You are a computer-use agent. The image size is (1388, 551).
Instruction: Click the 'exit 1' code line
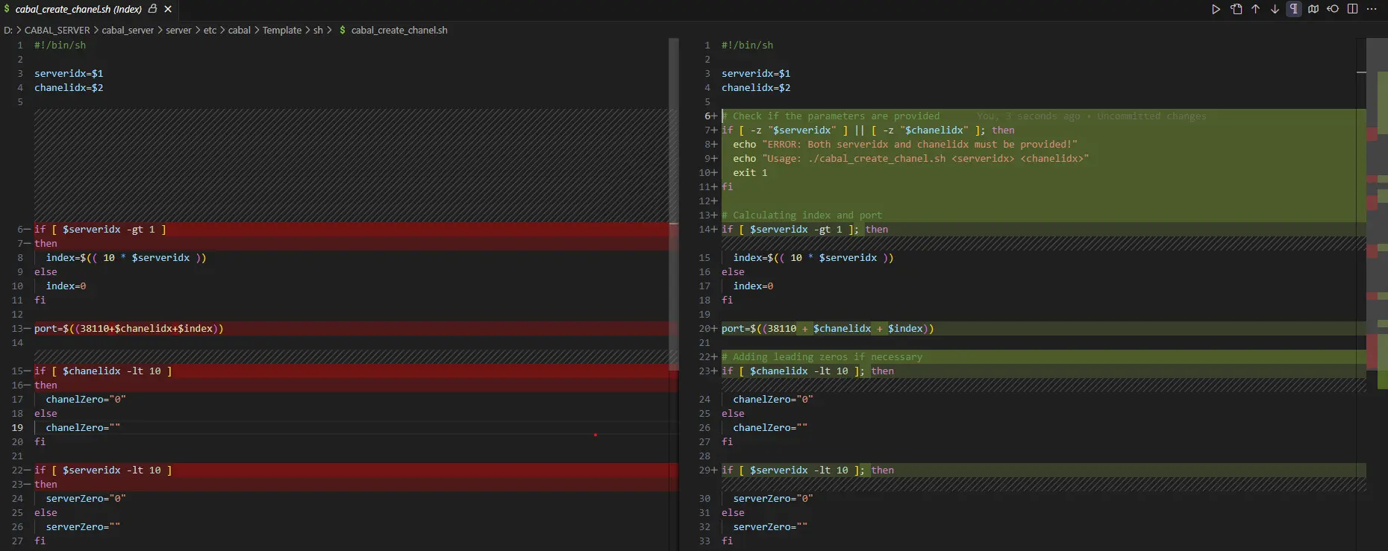tap(750, 173)
